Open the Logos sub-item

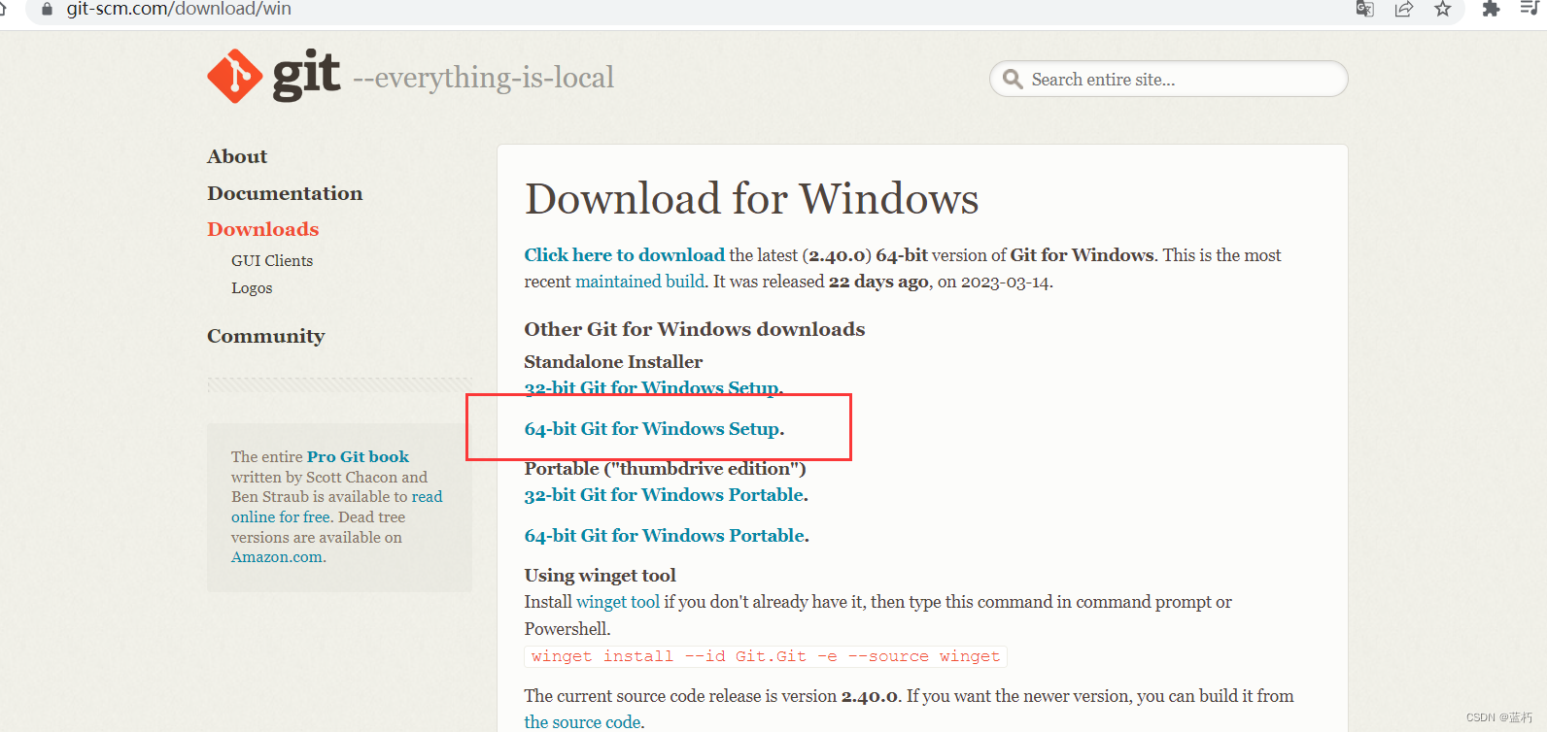(x=252, y=287)
